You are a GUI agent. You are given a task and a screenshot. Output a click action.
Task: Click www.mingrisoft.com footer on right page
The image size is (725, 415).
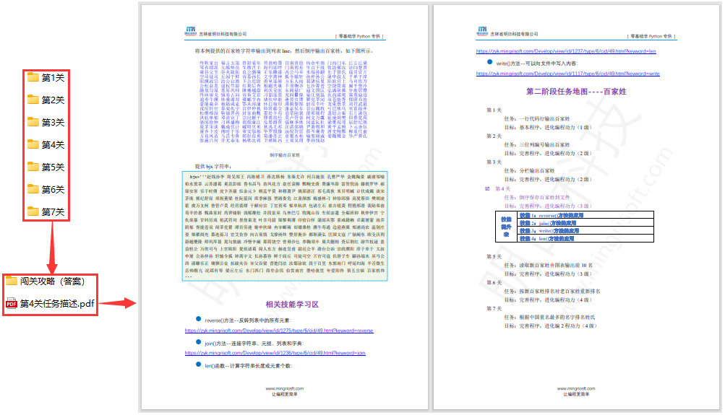coord(576,389)
